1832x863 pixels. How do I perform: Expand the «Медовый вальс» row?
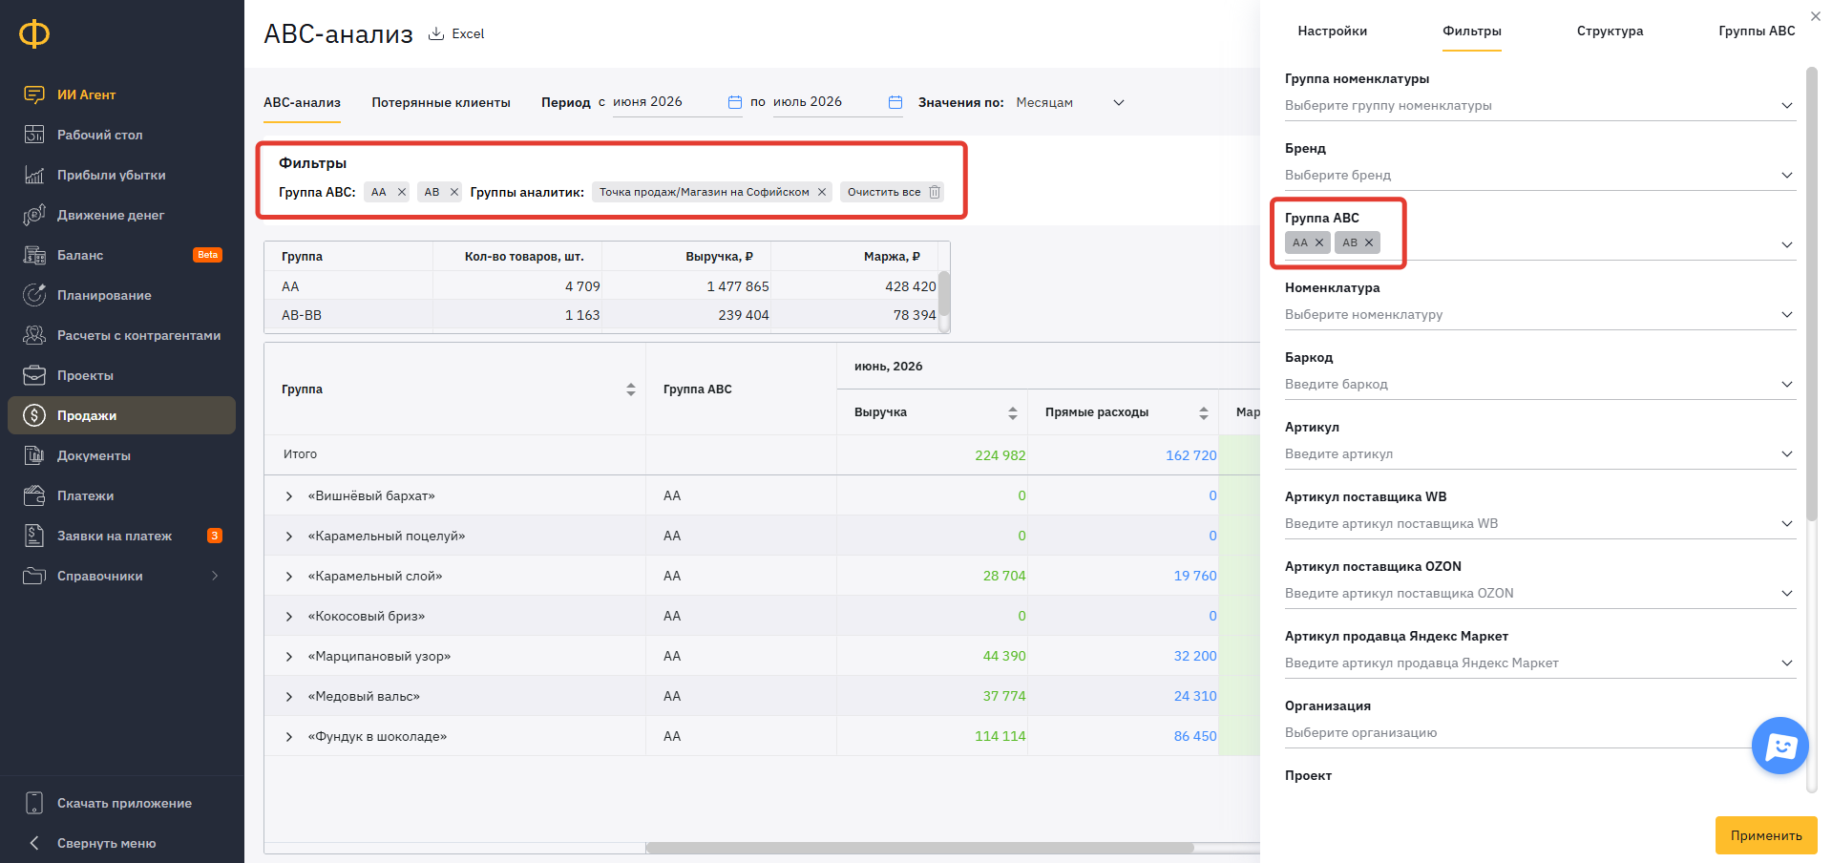[x=289, y=697]
